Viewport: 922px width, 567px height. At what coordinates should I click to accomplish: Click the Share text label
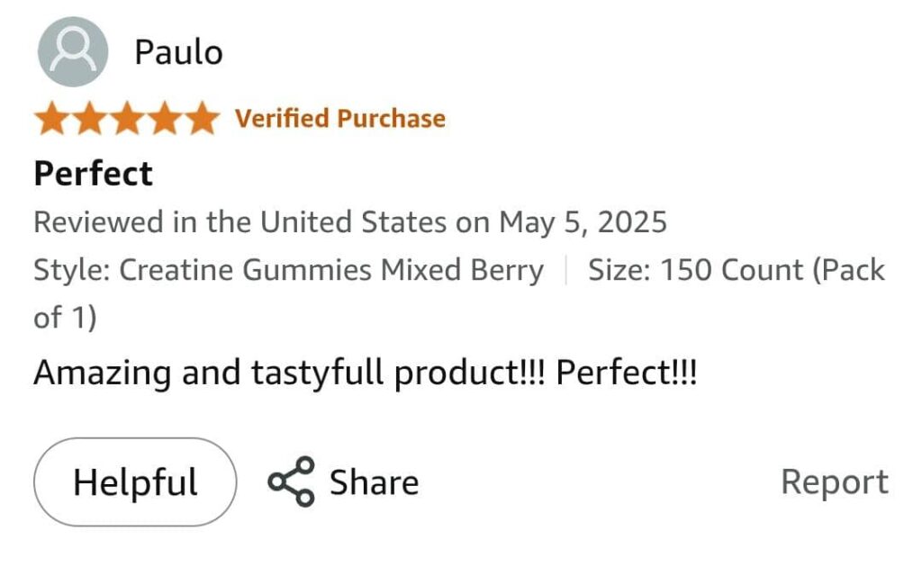374,482
